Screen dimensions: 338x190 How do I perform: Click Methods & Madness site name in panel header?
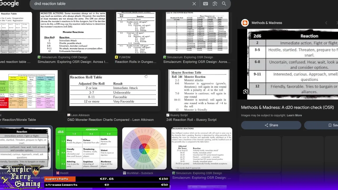pos(267,23)
